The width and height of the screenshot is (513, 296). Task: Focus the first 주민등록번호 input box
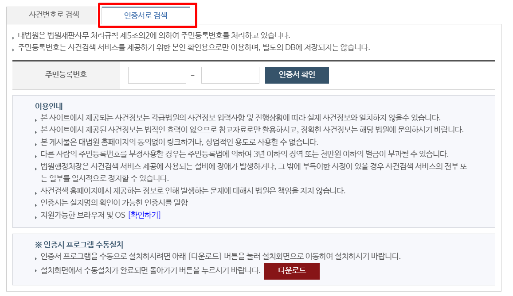click(157, 75)
